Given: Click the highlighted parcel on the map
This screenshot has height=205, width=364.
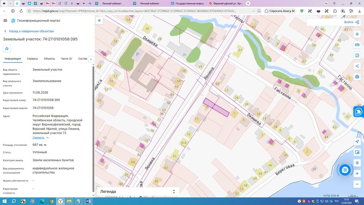Looking at the screenshot, I should pyautogui.click(x=216, y=108).
